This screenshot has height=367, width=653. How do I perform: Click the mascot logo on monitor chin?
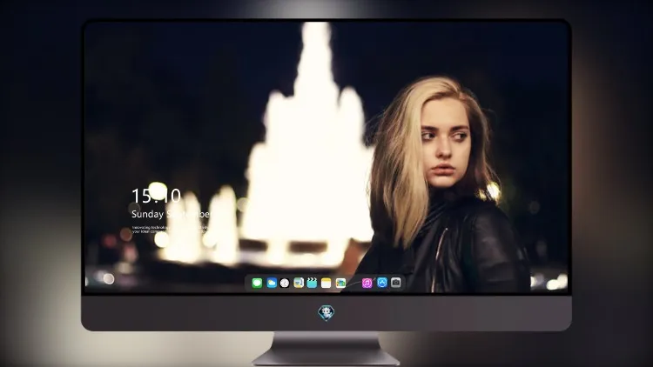point(326,313)
